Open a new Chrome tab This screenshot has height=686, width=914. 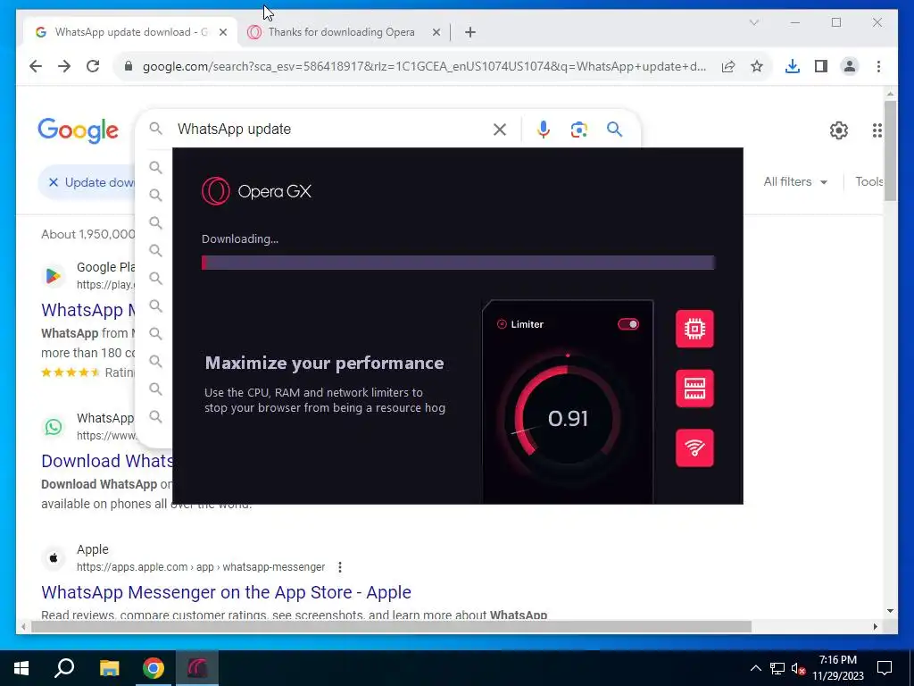click(x=470, y=33)
